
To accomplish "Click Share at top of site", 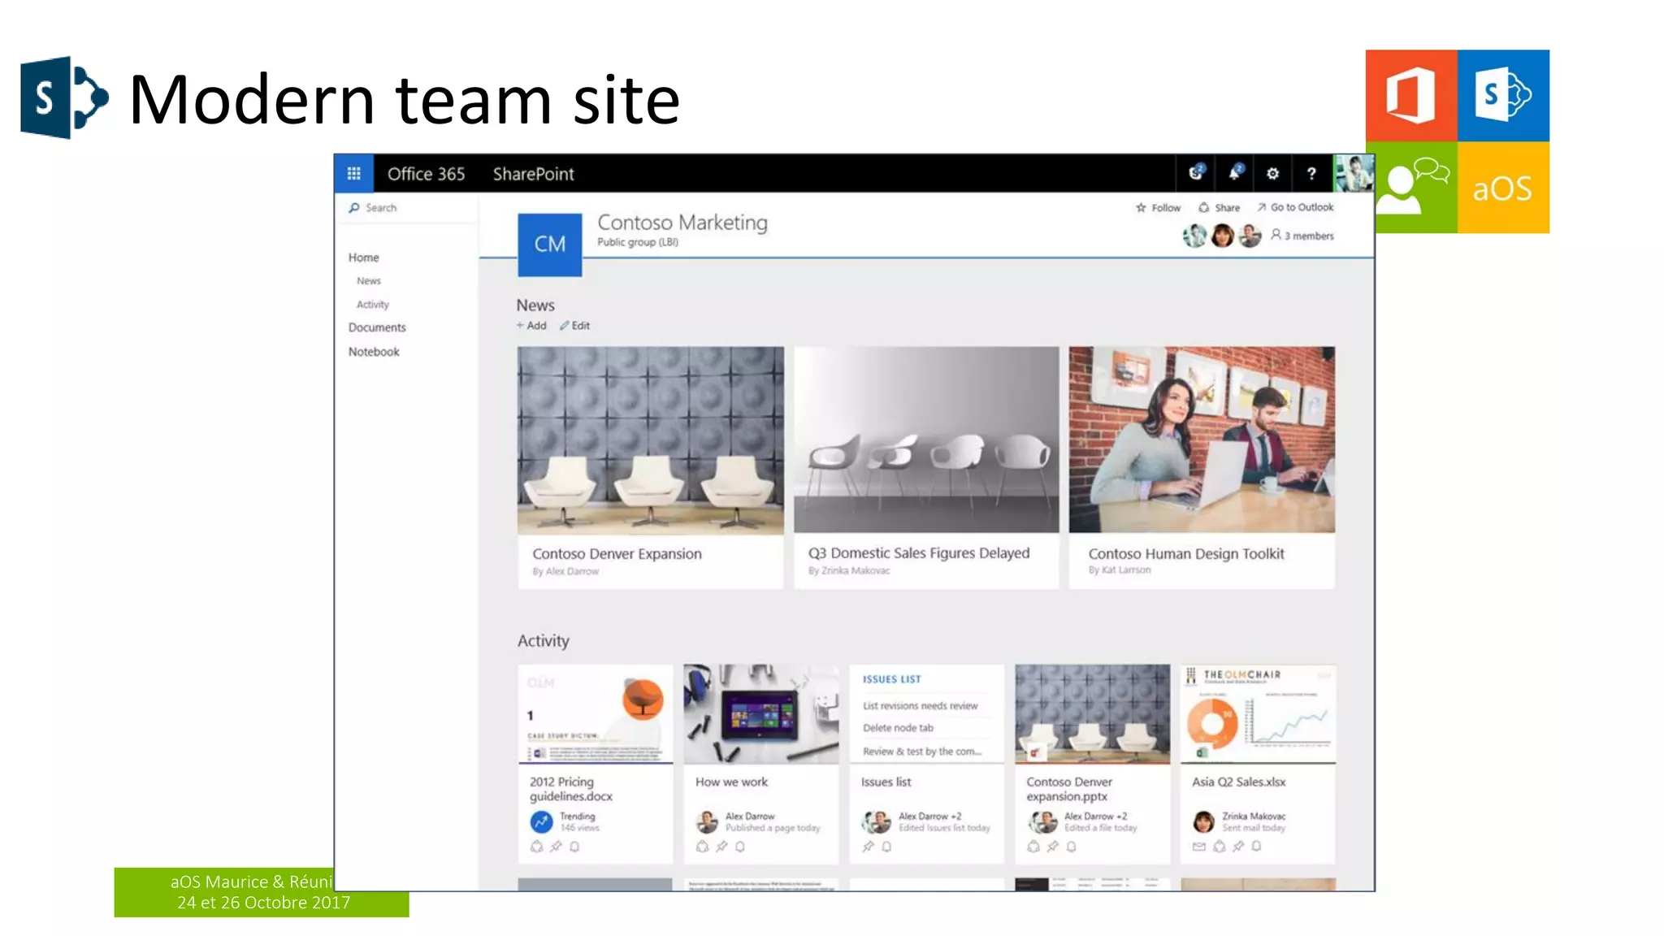I will (1220, 207).
